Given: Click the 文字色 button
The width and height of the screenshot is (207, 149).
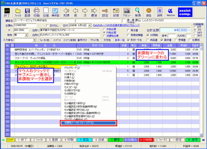Looking at the screenshot, I should click(107, 40).
